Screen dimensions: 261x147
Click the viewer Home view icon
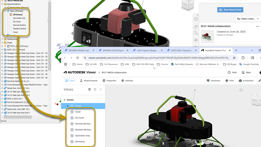(241, 90)
